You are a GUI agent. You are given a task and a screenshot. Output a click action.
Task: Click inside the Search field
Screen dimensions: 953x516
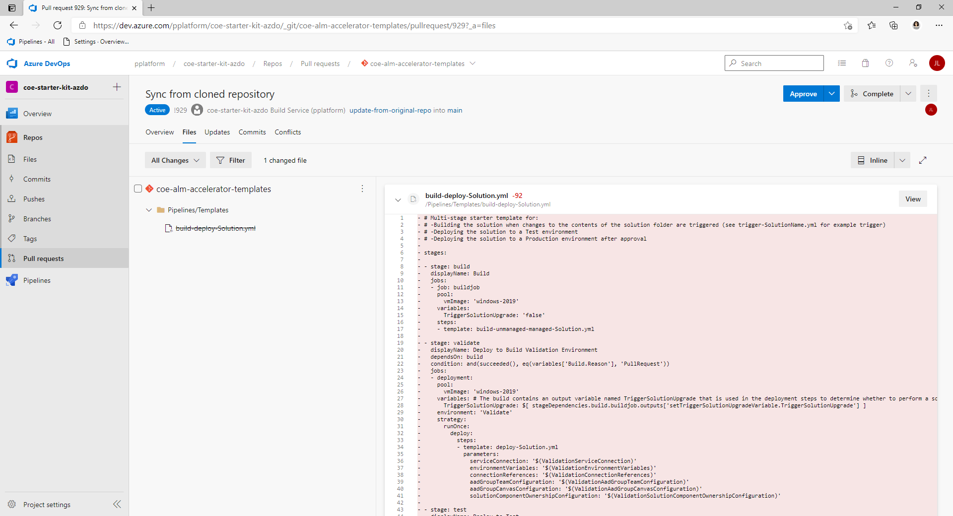[x=774, y=63]
